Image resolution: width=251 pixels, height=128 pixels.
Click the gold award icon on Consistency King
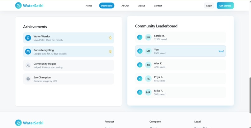tap(110, 52)
